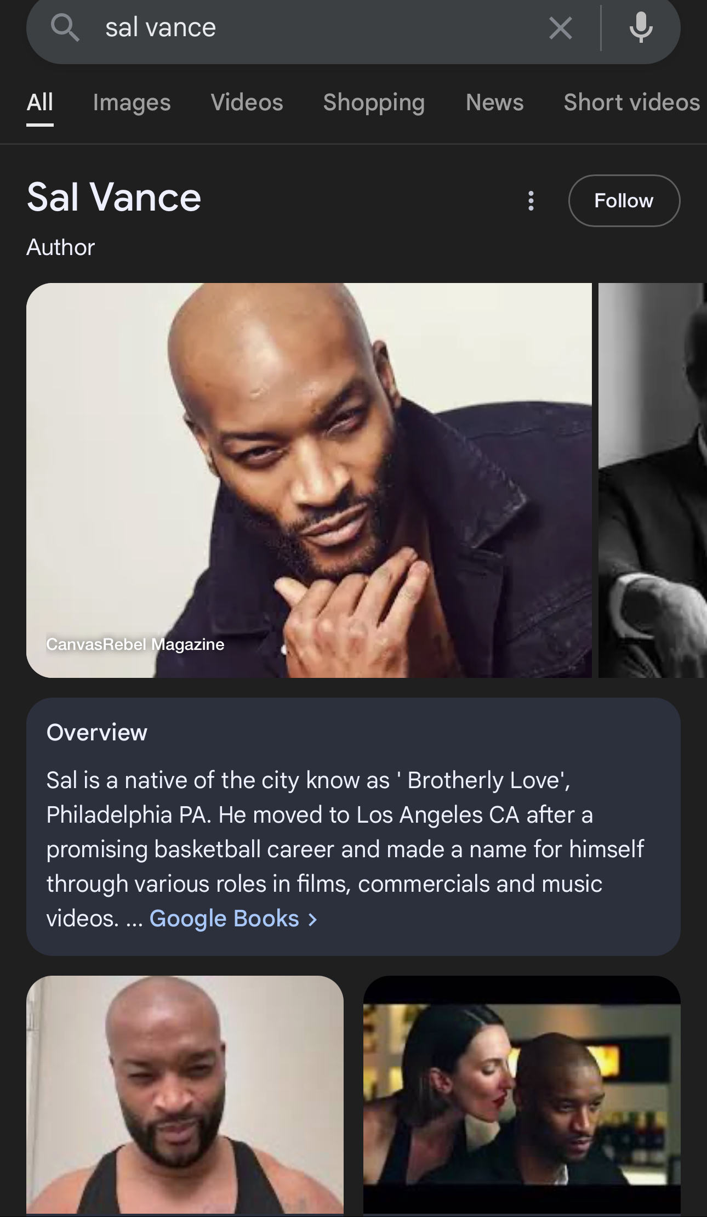This screenshot has height=1217, width=707.
Task: Switch to the Images tab
Action: (x=132, y=103)
